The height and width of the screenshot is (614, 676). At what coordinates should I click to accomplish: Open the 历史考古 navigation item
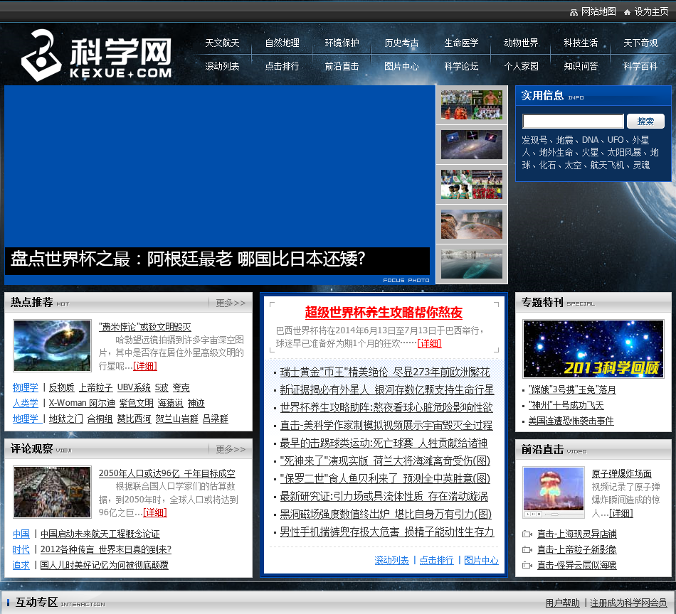click(401, 43)
